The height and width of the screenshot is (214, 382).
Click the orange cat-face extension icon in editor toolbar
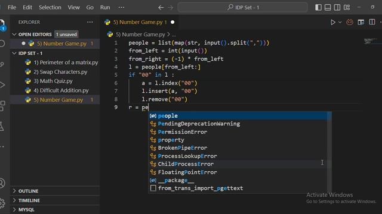click(x=350, y=23)
